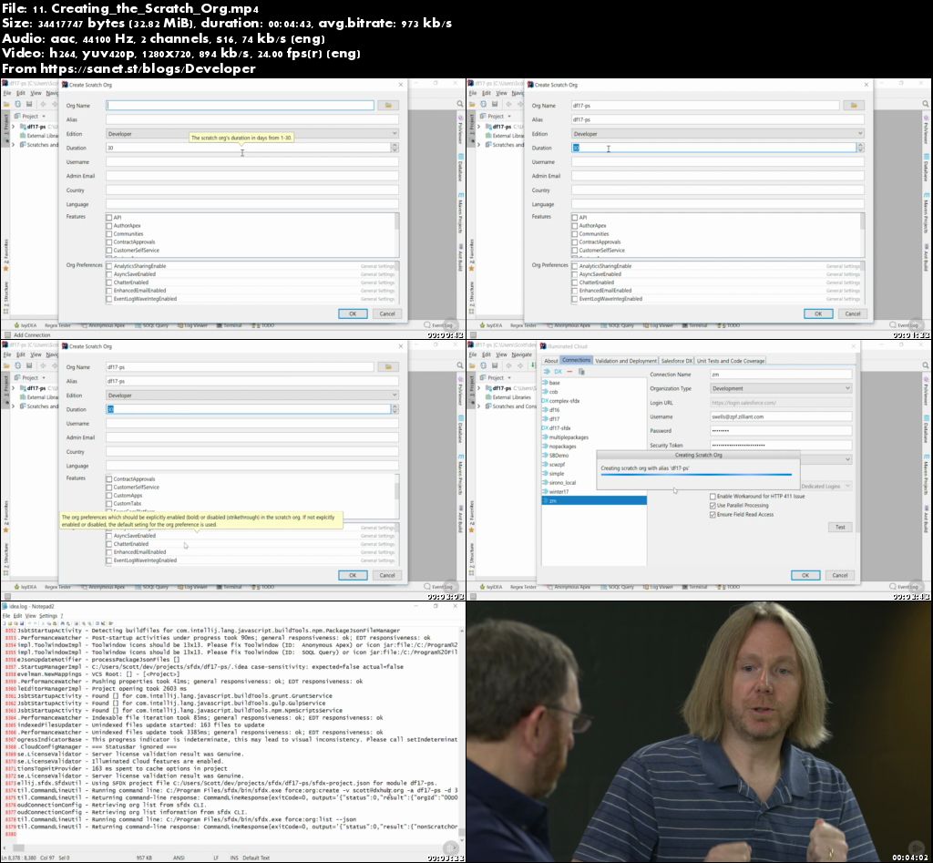
Task: Open Edition dropdown in 00:01:22 frame
Action: pos(718,134)
